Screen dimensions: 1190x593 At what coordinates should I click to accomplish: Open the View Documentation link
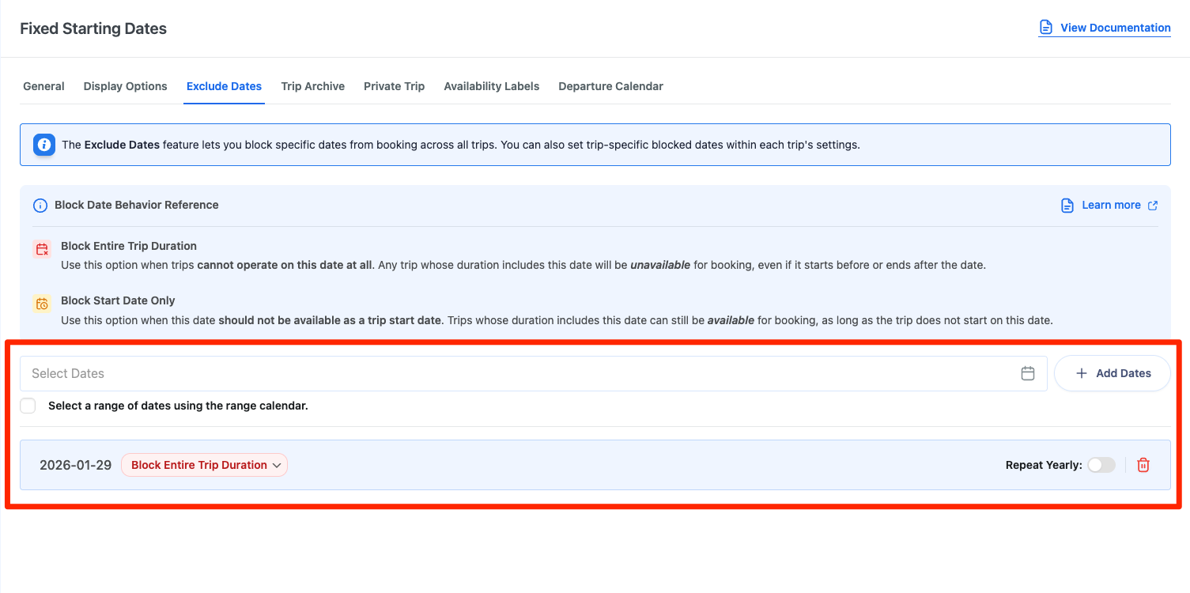coord(1115,28)
